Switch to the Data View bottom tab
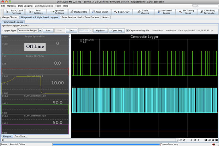 20,136
